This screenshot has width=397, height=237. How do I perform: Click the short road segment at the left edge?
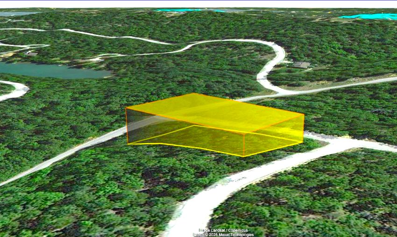(14, 91)
